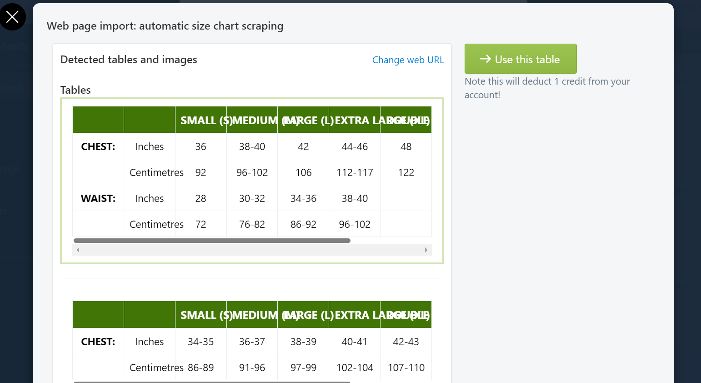701x383 pixels.
Task: Select second table cell 38-39
Action: click(303, 342)
